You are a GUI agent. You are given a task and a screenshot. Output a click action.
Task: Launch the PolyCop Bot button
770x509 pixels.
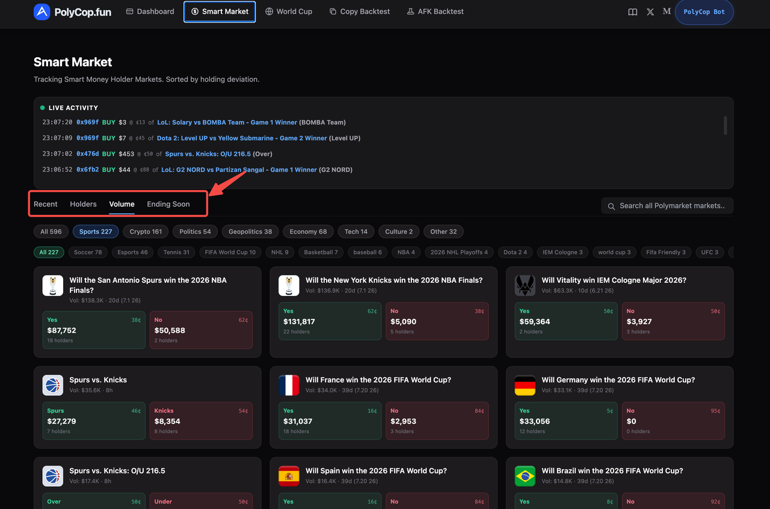704,12
